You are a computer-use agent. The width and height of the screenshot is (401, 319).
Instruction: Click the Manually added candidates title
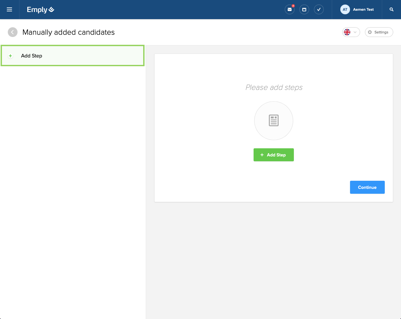(68, 32)
